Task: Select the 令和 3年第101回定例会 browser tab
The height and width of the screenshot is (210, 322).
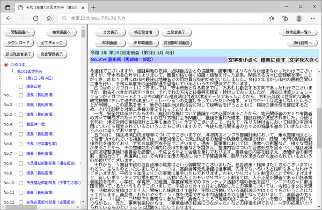Action: click(x=52, y=7)
